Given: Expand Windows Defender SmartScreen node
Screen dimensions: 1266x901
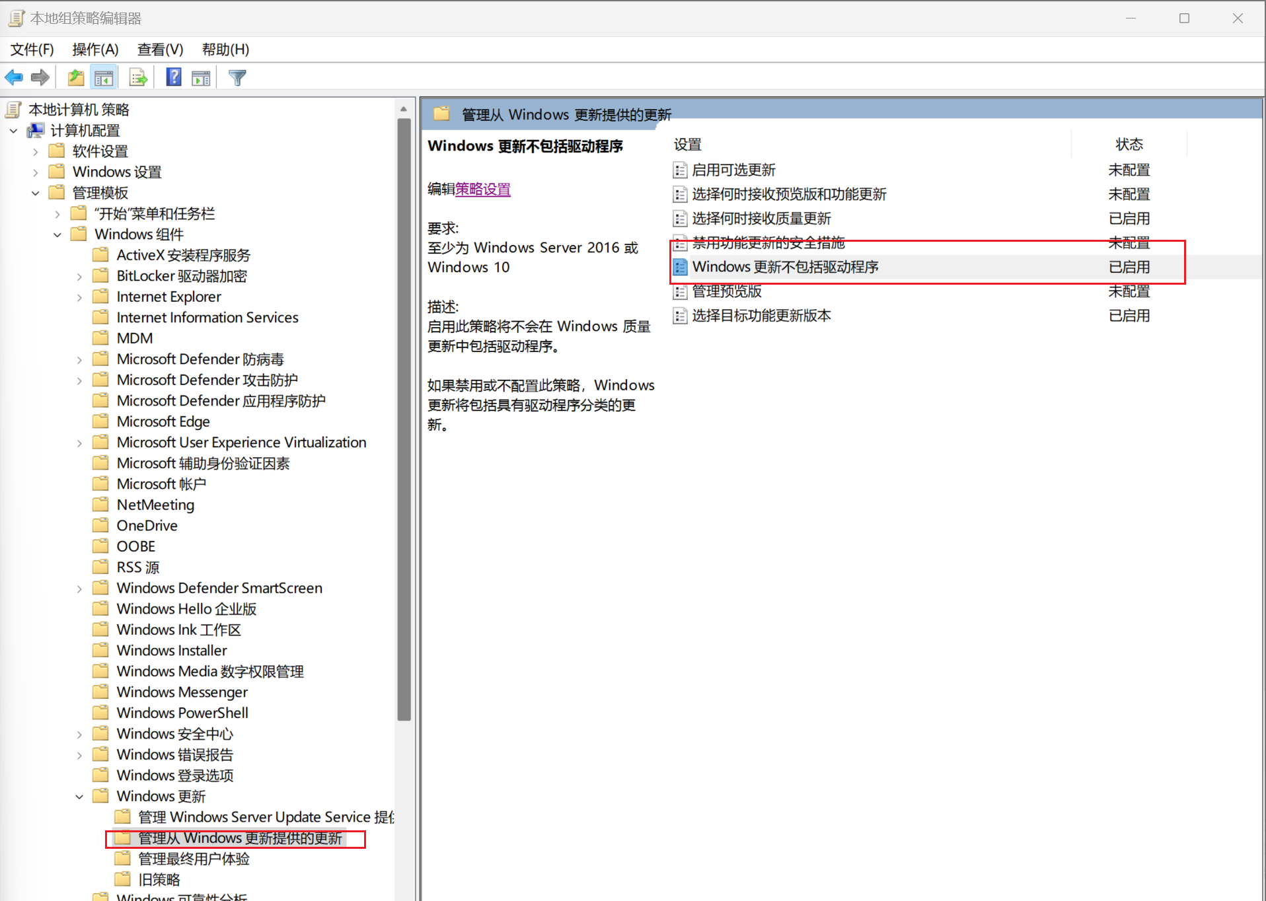Looking at the screenshot, I should click(x=79, y=589).
